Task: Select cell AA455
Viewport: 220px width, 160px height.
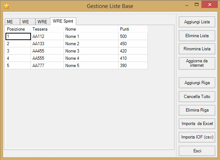Action: coord(47,51)
